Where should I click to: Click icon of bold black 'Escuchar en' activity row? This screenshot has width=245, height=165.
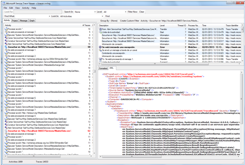click(6, 47)
